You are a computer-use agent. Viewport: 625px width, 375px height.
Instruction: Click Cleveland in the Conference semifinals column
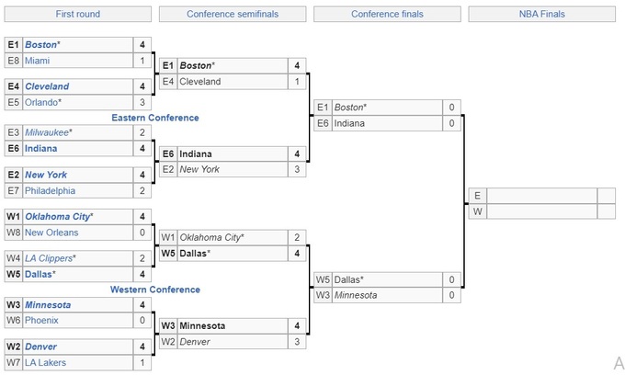(200, 82)
